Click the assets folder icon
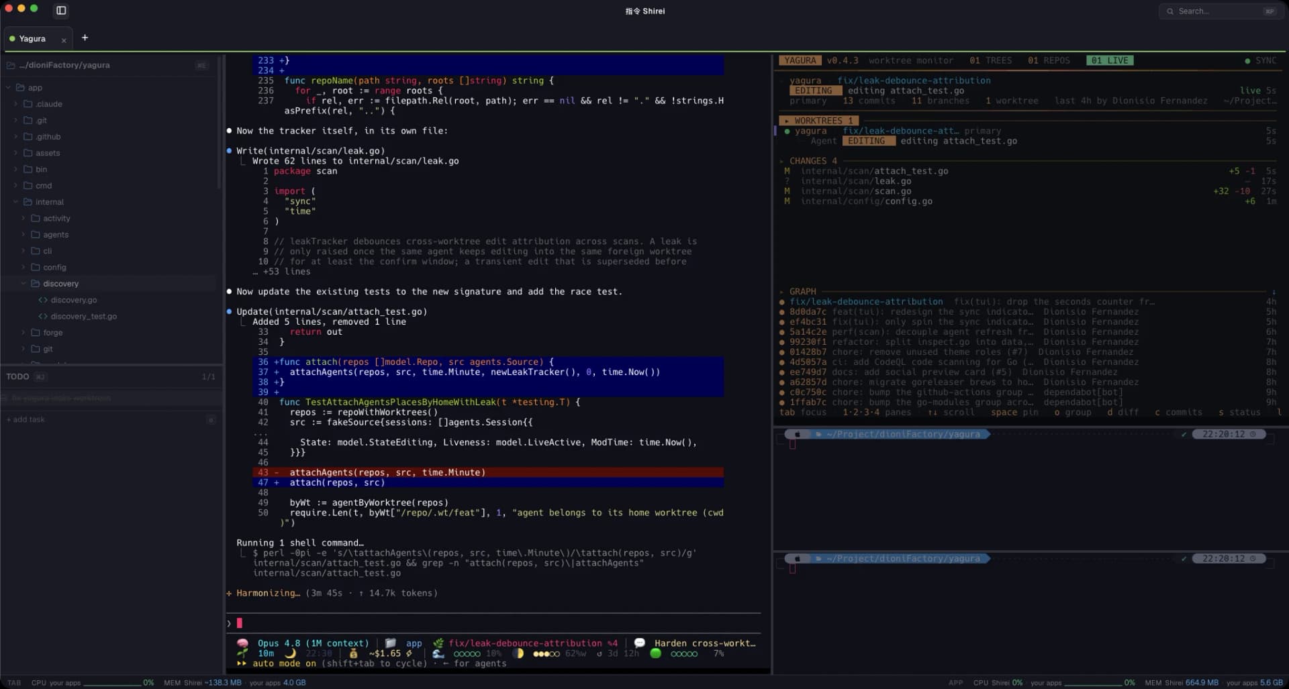 click(28, 153)
